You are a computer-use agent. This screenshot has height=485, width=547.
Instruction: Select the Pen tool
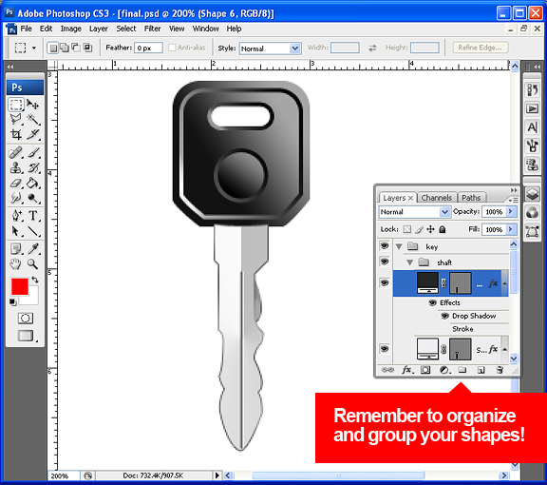coord(16,216)
